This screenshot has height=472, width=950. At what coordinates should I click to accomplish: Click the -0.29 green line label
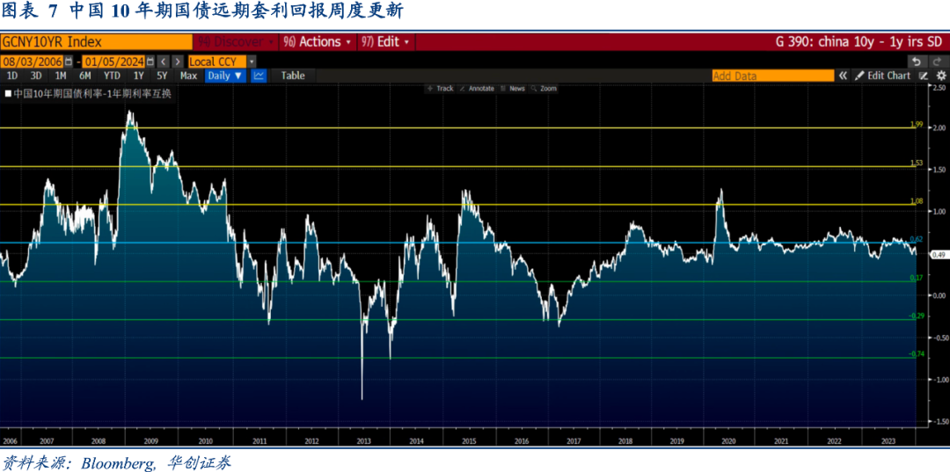click(x=916, y=316)
